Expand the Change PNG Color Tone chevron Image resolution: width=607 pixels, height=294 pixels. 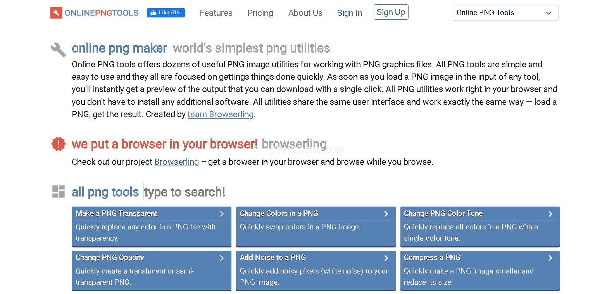(x=550, y=214)
